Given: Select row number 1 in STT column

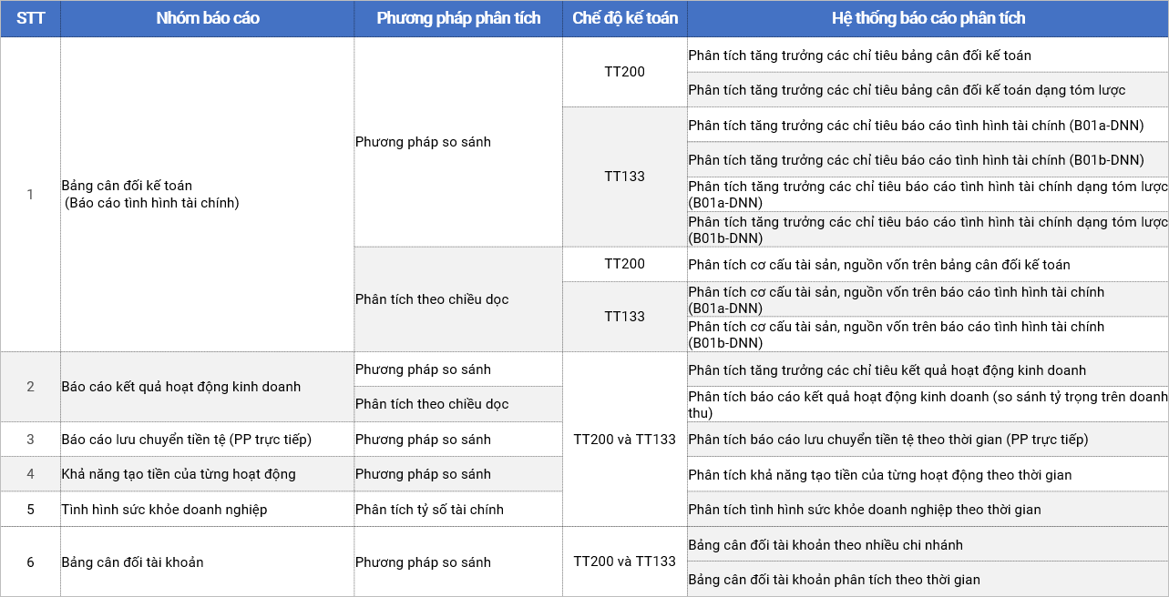Looking at the screenshot, I should coord(30,195).
